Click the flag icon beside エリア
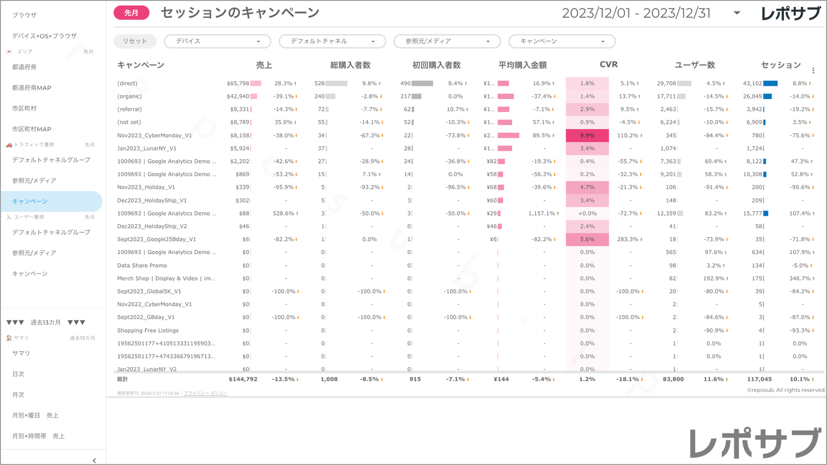 coord(9,51)
